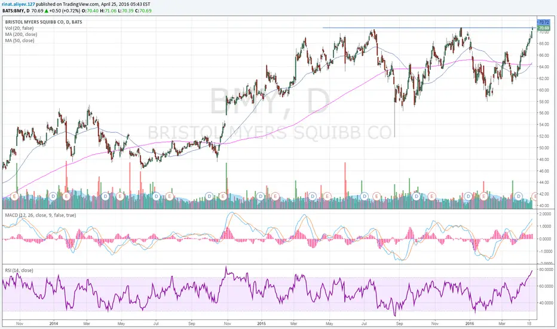The image size is (557, 329).
Task: Click the blue 70.72 price line label
Action: (543, 22)
